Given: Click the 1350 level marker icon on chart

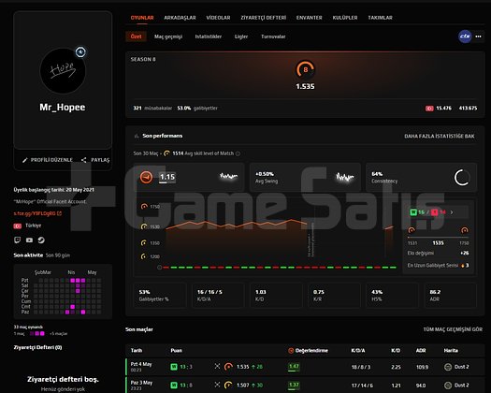Looking at the screenshot, I should coord(144,242).
